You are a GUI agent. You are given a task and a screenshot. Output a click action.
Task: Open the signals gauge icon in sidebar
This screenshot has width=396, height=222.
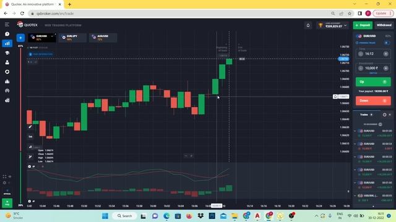pyautogui.click(x=7, y=91)
